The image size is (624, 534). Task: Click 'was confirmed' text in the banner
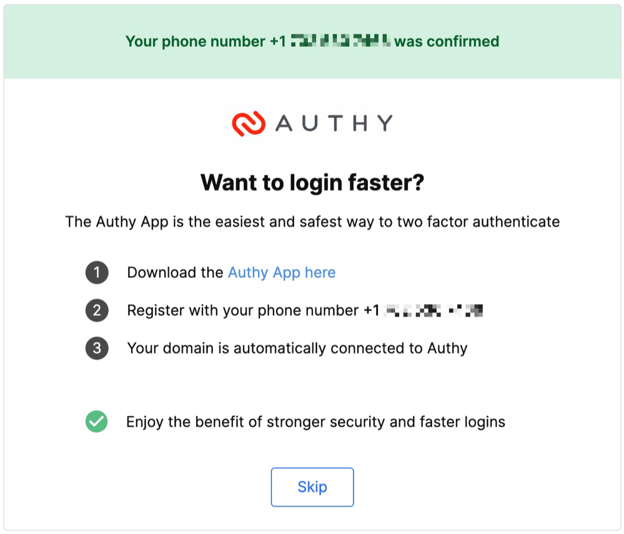(x=447, y=42)
